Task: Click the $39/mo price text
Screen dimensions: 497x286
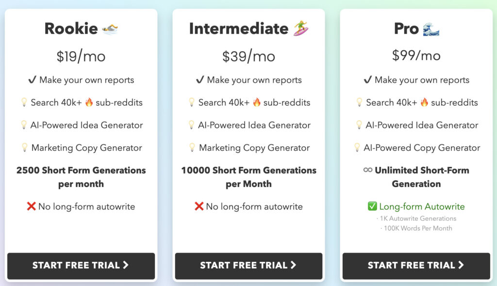Action: pos(248,55)
